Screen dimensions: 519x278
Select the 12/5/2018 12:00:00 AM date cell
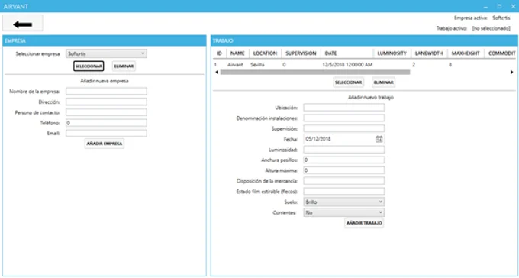click(347, 65)
